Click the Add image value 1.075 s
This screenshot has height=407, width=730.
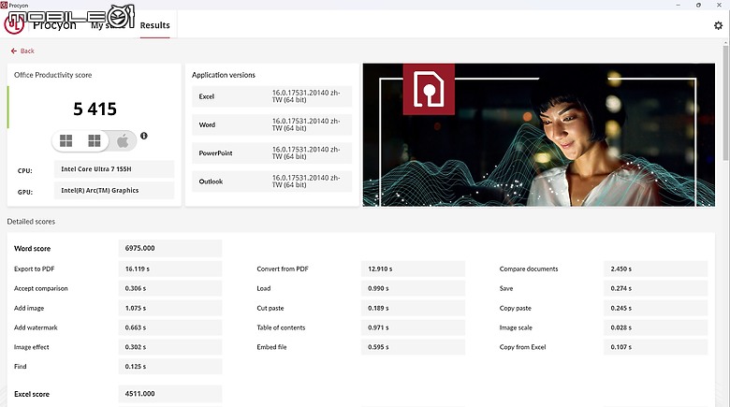click(x=170, y=308)
